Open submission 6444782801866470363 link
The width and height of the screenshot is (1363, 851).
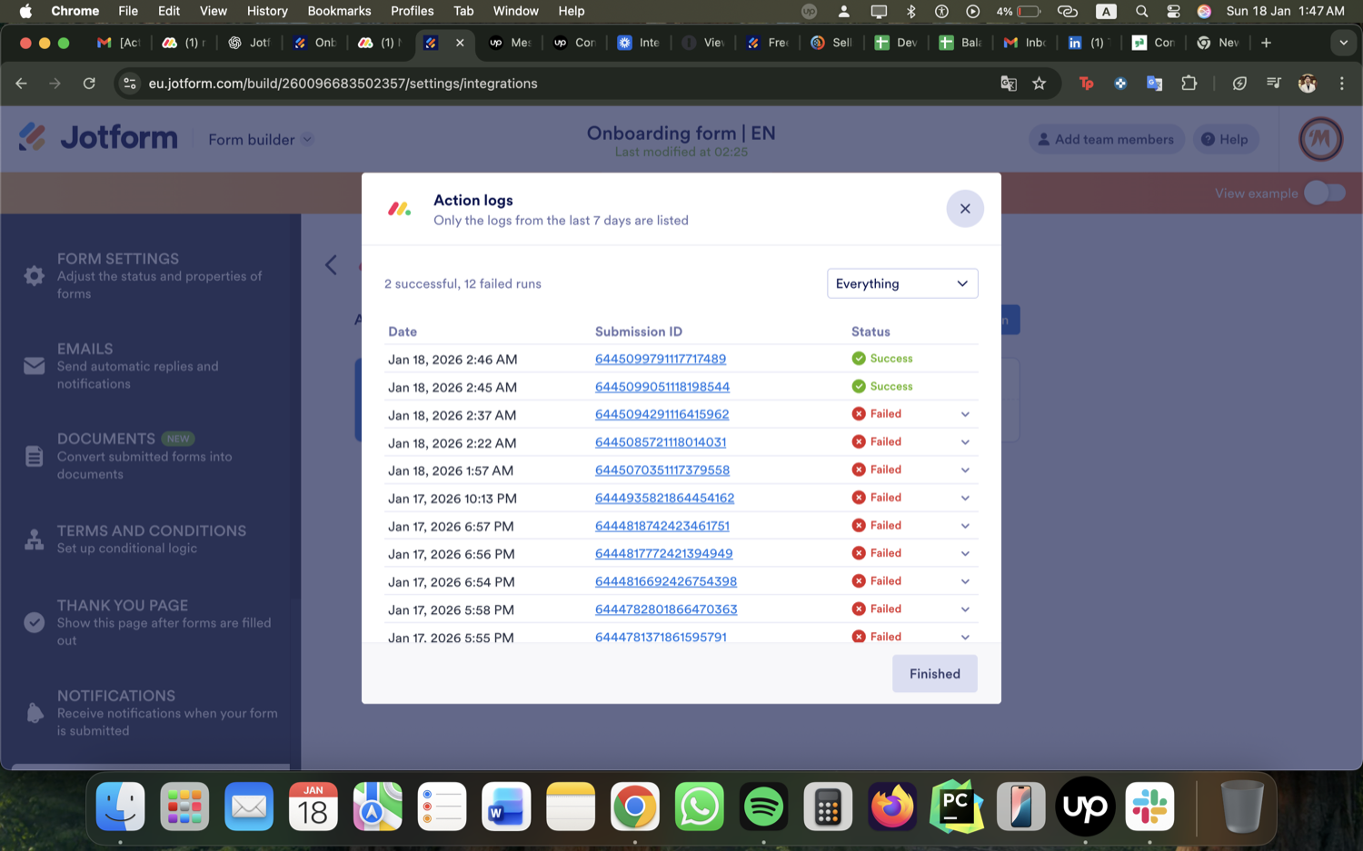[x=666, y=609]
